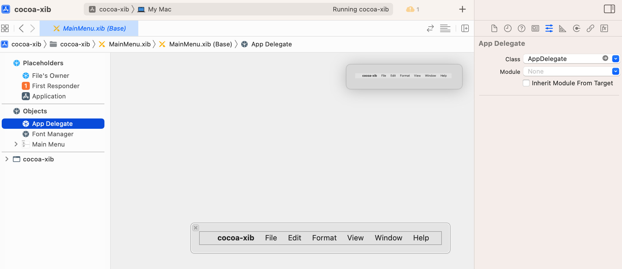Open the Help menu in canvas

(x=421, y=238)
